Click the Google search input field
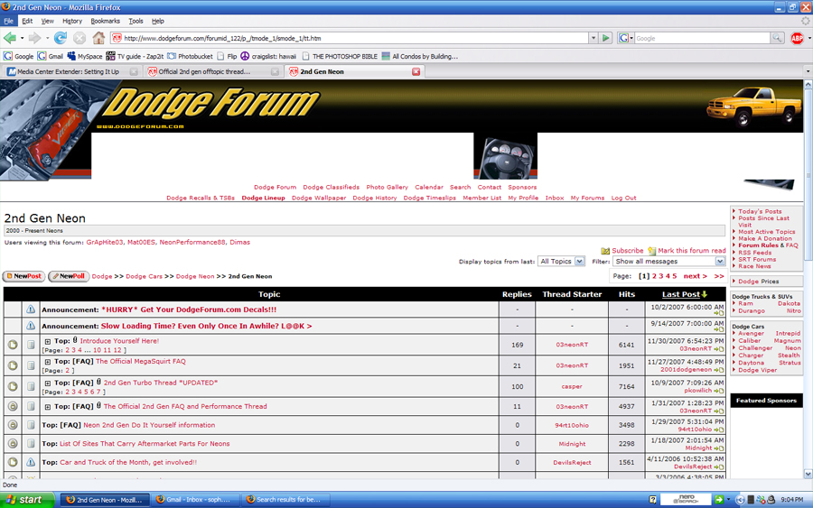Viewport: 813px width, 508px height. click(702, 38)
